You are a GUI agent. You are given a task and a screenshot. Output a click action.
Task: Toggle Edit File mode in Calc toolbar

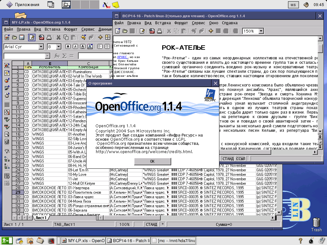coord(32,38)
